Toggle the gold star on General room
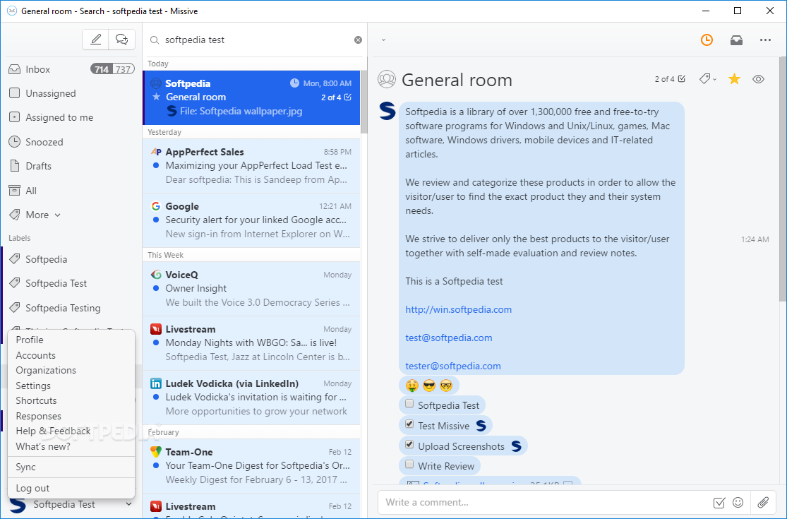Image resolution: width=787 pixels, height=519 pixels. pyautogui.click(x=734, y=79)
